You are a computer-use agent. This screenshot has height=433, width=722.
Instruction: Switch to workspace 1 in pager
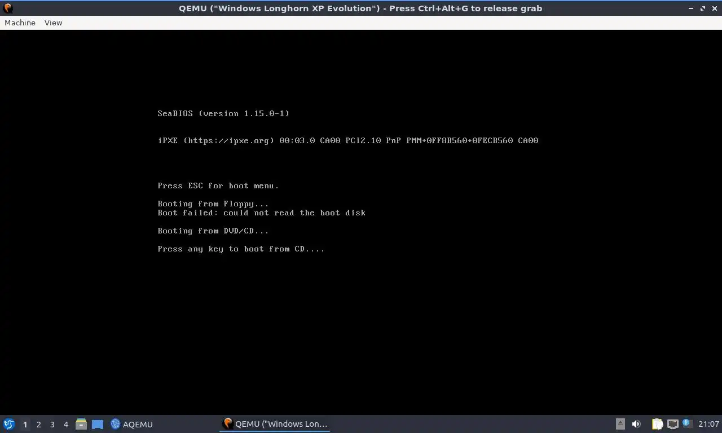pos(25,425)
